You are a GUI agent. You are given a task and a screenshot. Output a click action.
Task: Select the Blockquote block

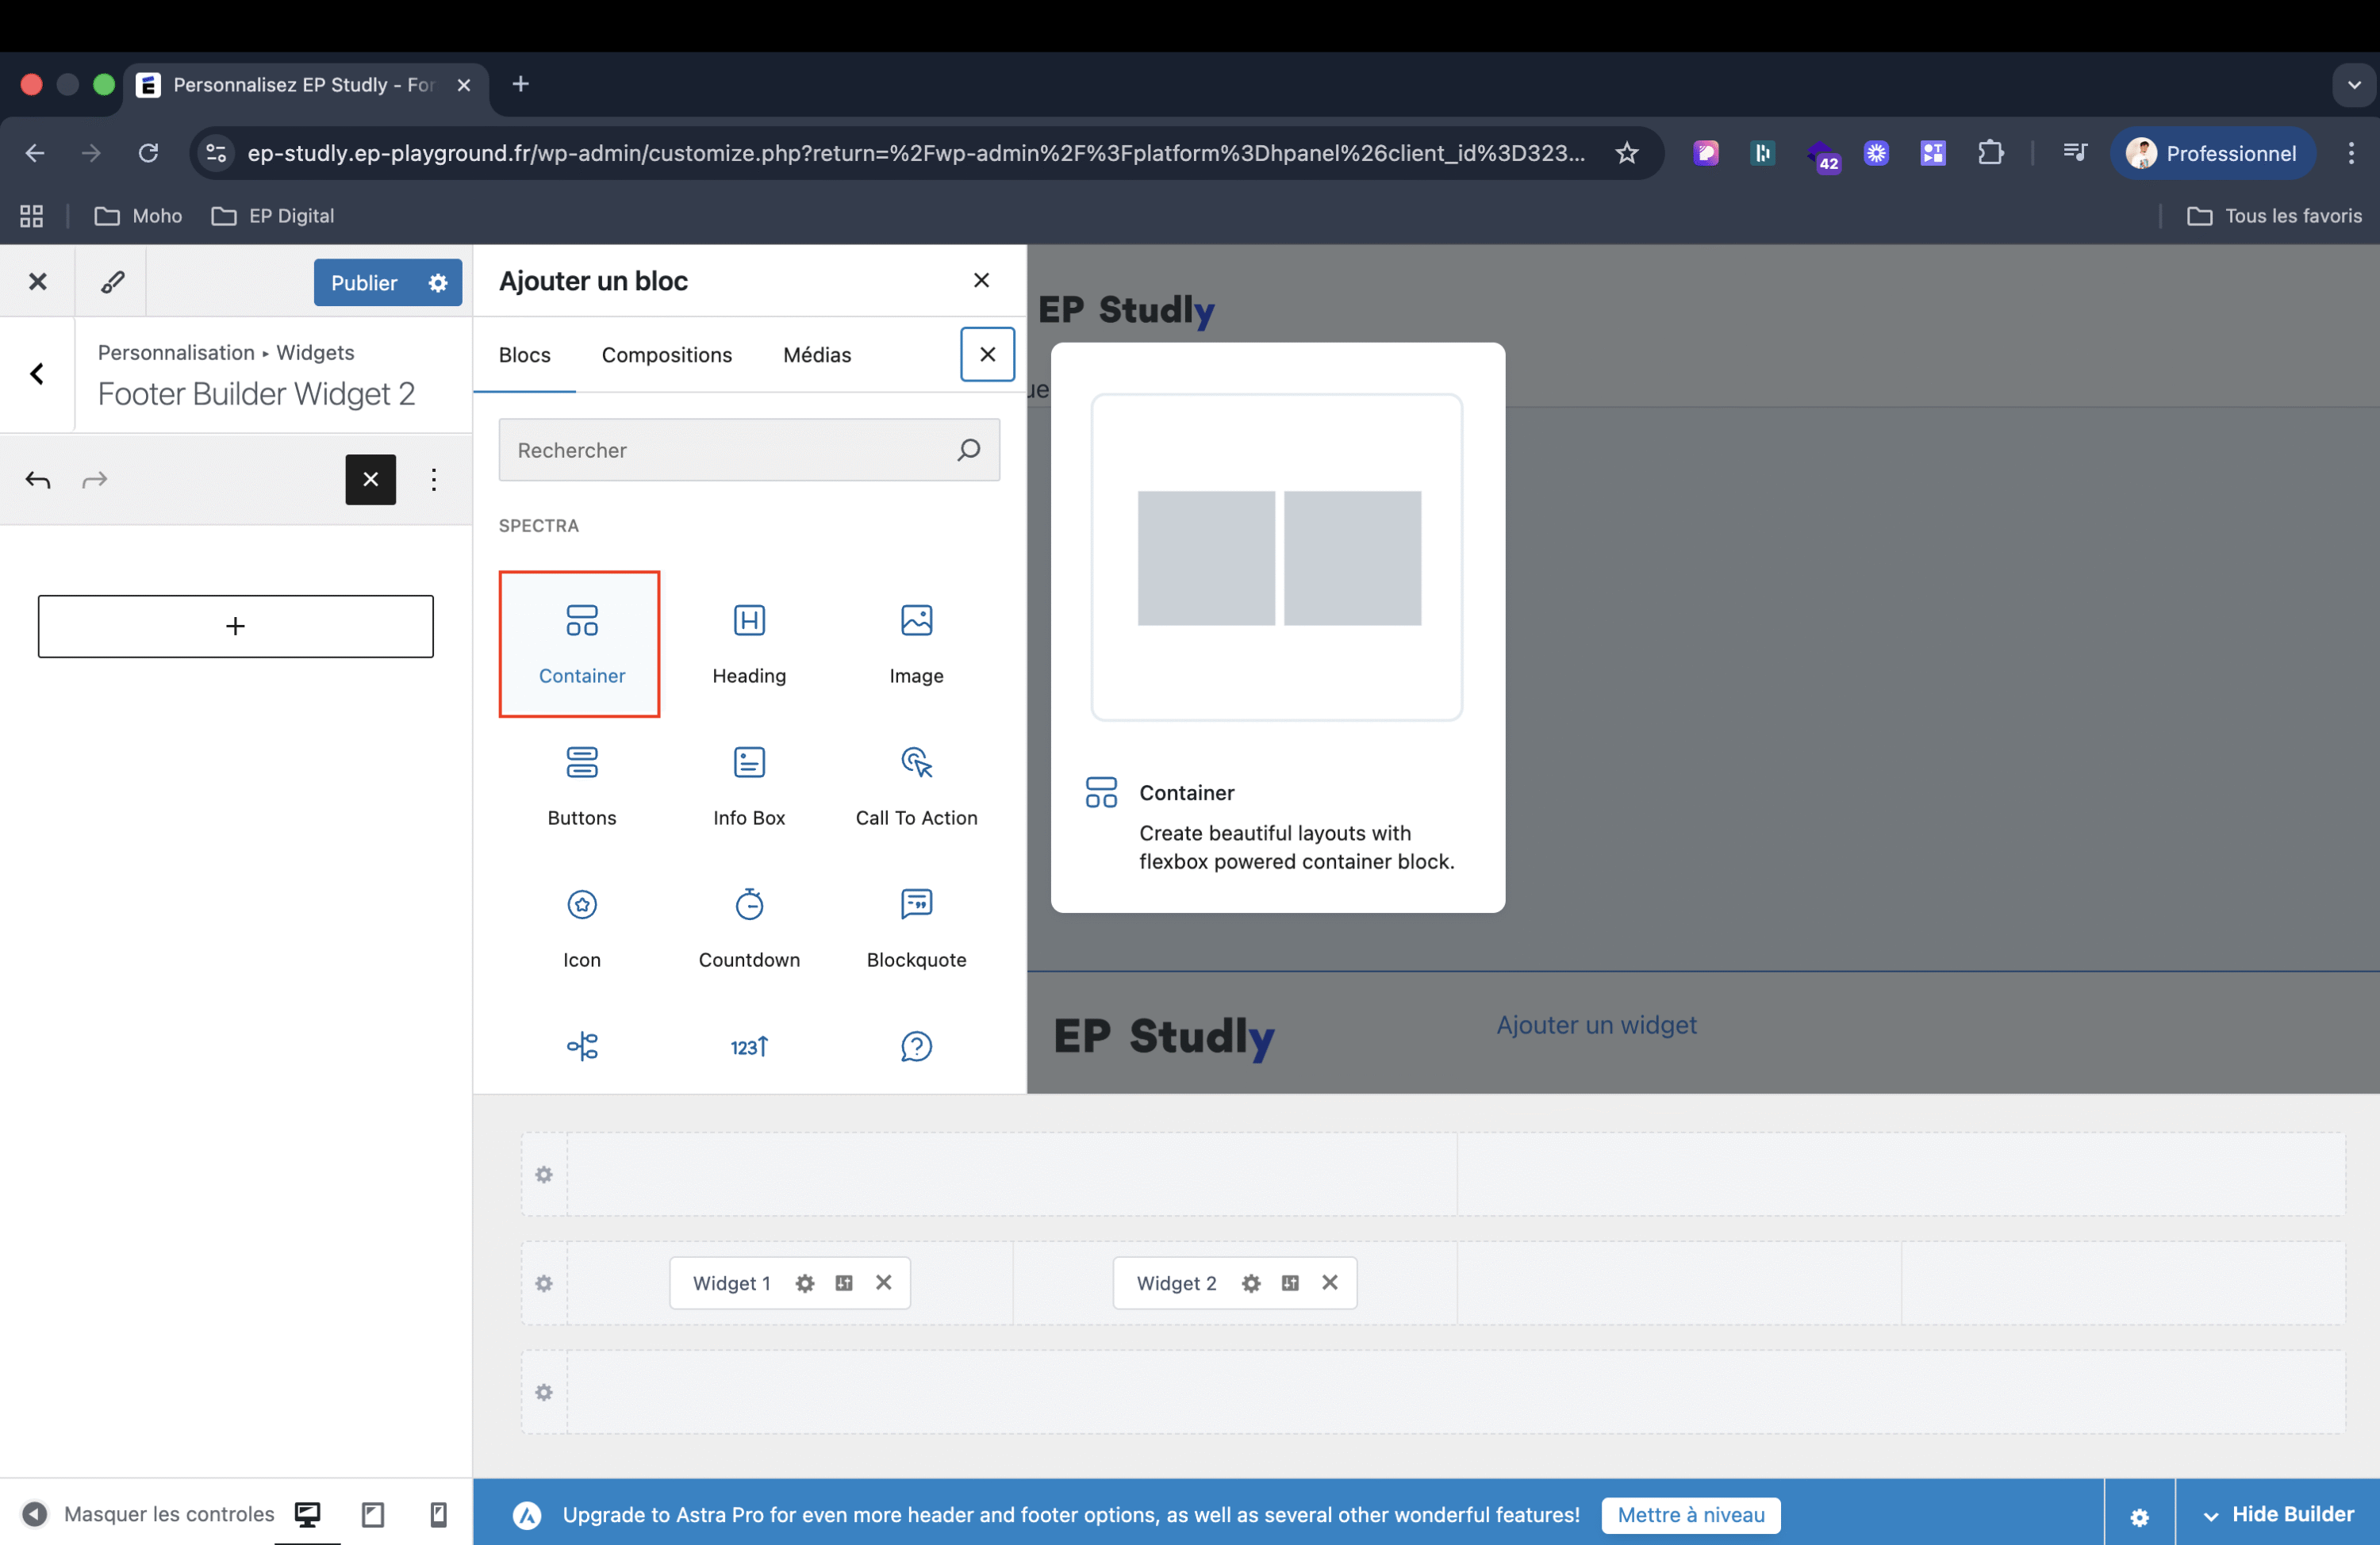(916, 927)
